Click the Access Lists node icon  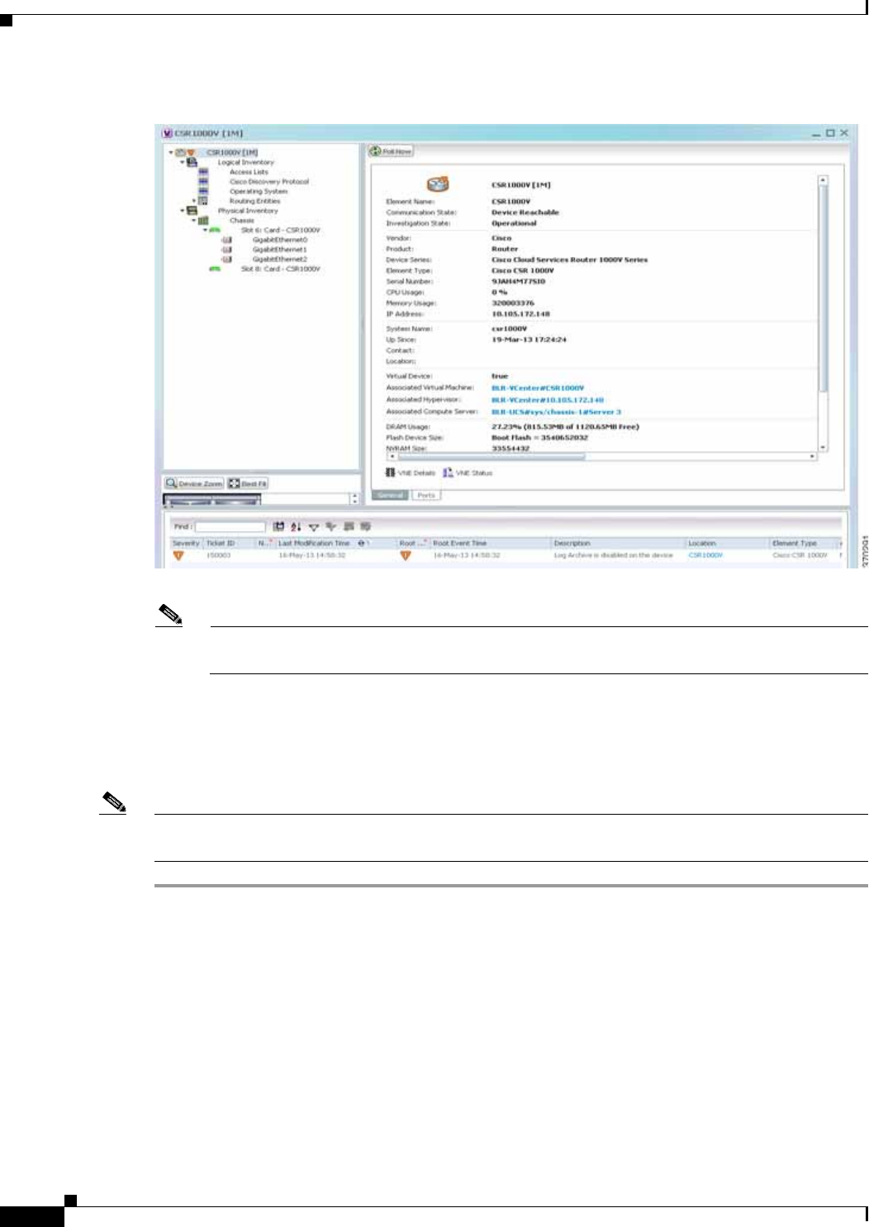point(203,172)
